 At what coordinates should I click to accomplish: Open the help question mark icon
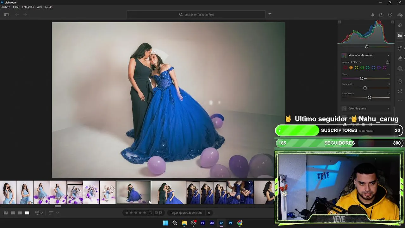tap(390, 15)
